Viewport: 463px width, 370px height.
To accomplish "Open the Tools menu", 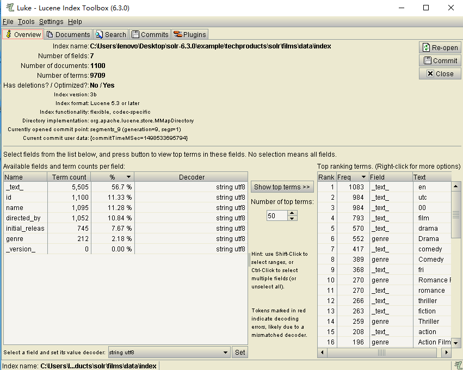I will [26, 22].
